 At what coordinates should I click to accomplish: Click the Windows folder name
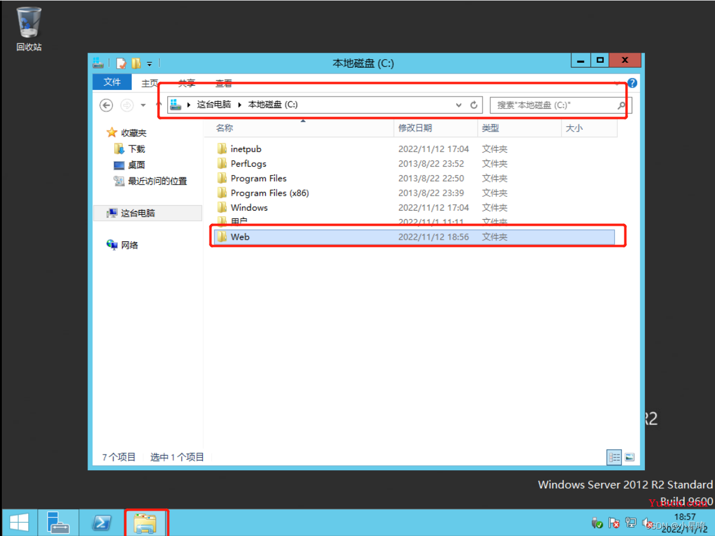click(x=249, y=208)
